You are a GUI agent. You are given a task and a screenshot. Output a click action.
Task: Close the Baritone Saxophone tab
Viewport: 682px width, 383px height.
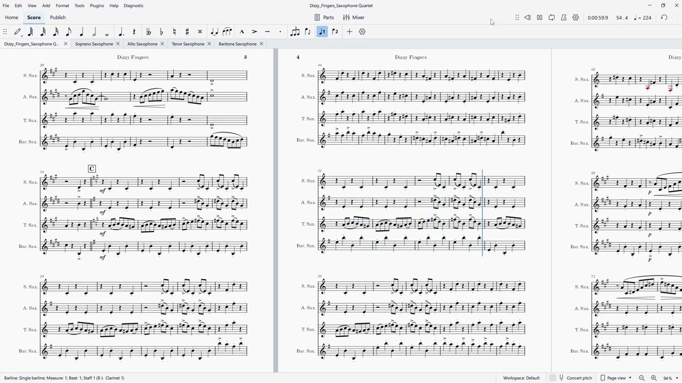[262, 44]
